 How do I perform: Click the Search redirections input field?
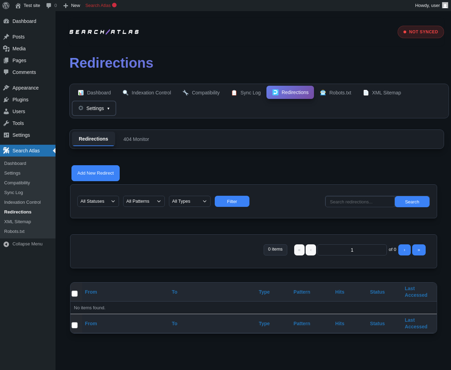pos(360,202)
